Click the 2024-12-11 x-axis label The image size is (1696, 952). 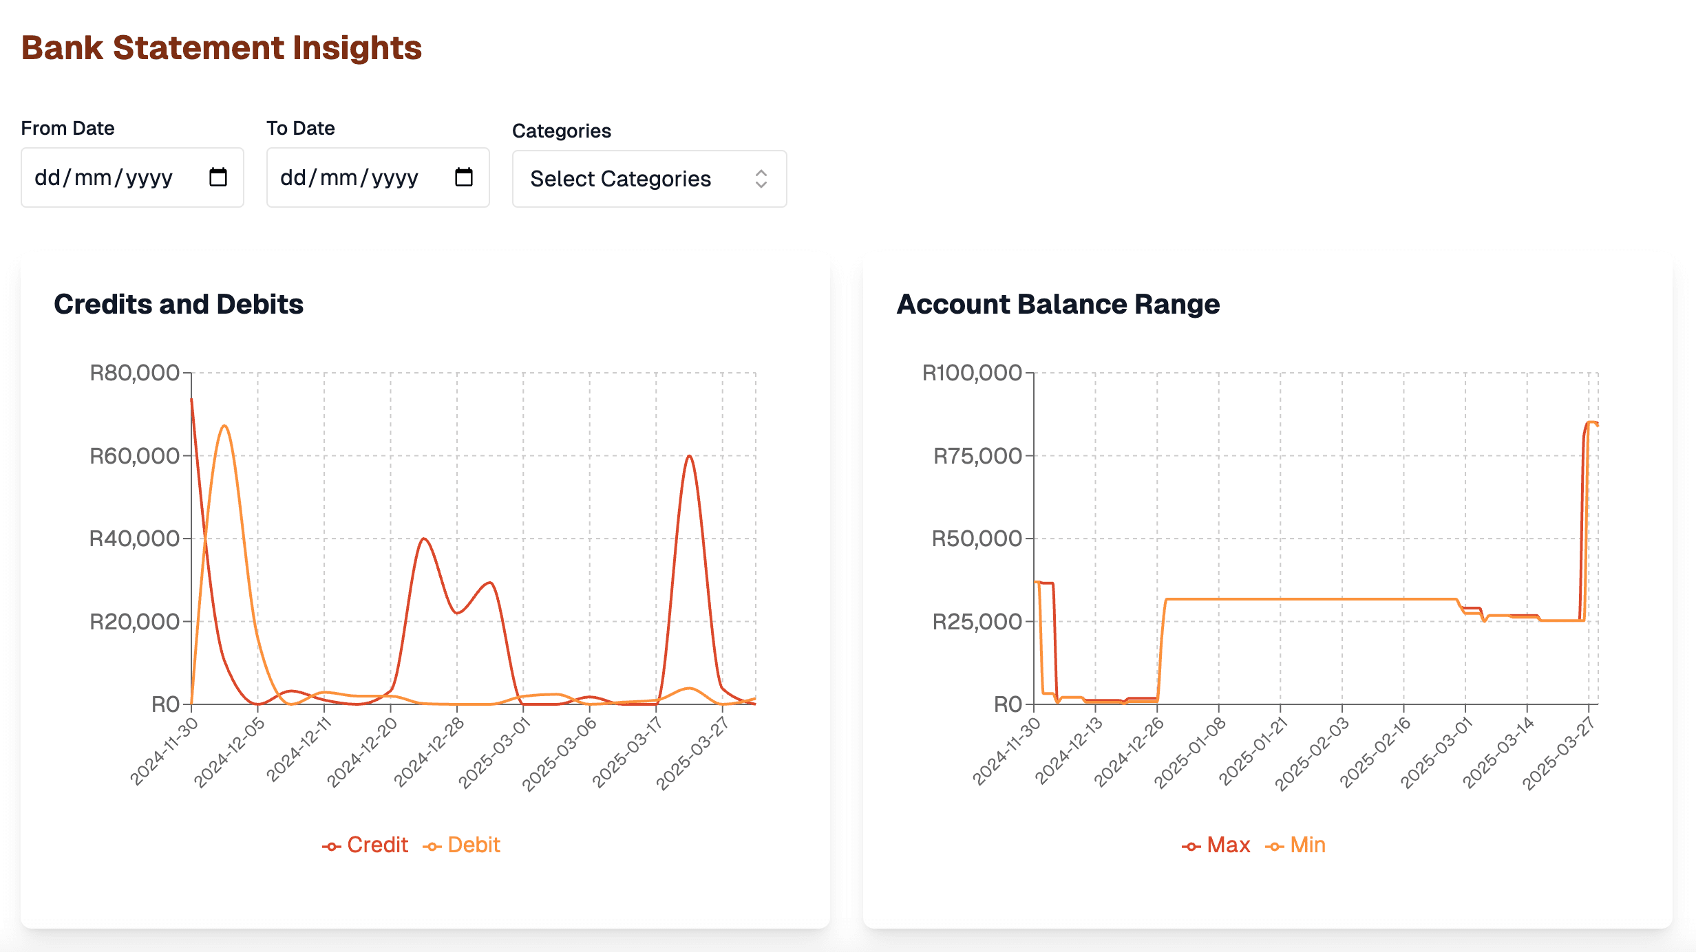tap(299, 750)
